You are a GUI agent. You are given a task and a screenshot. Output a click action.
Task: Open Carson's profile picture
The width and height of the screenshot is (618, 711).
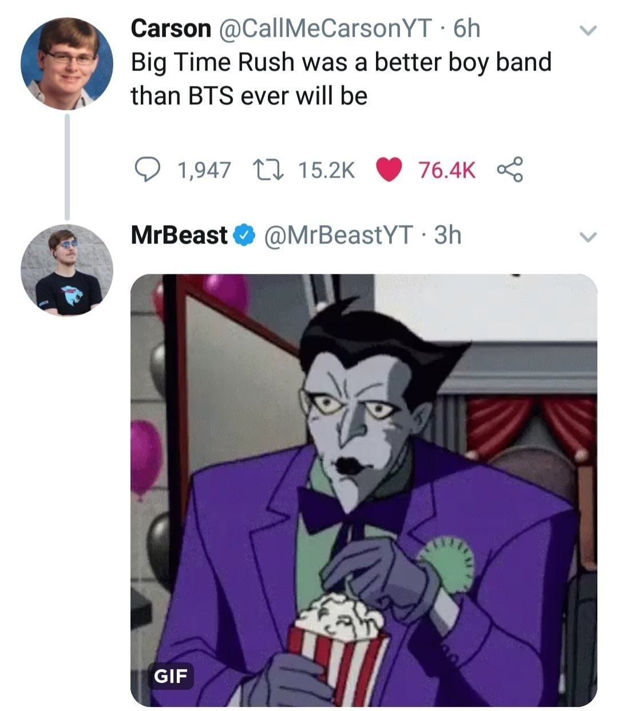(67, 63)
